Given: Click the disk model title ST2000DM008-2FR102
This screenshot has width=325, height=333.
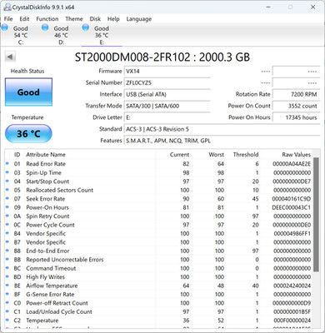Looking at the screenshot, I should click(132, 57).
